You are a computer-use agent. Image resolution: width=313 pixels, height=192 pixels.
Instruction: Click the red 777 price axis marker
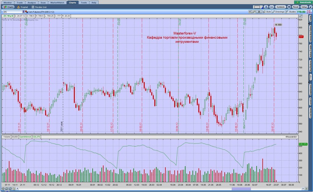(301, 37)
